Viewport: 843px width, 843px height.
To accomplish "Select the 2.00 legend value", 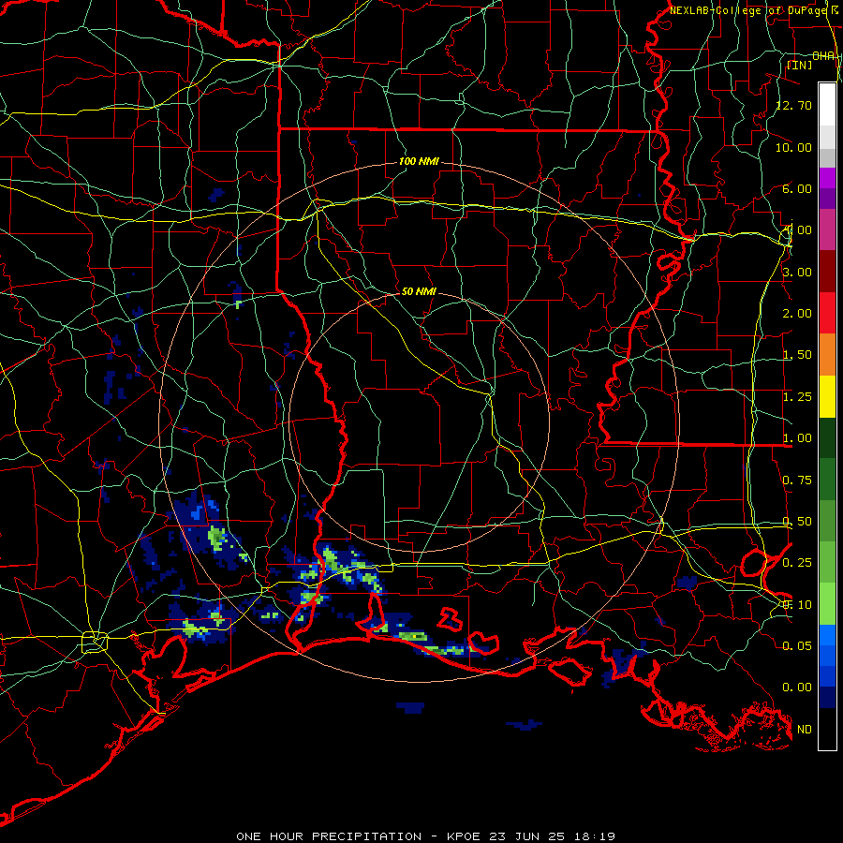I will coord(797,314).
